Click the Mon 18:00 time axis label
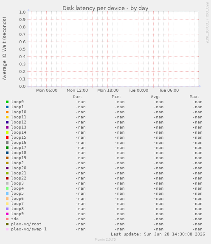This screenshot has height=244, width=211. point(108,90)
